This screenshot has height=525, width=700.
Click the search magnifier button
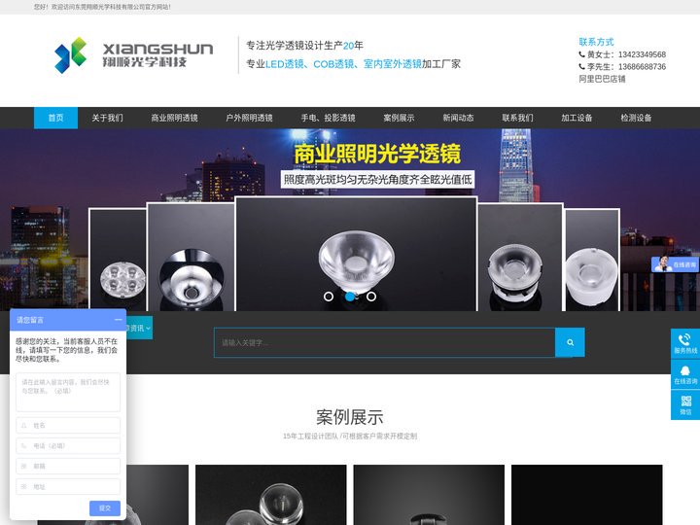click(570, 342)
